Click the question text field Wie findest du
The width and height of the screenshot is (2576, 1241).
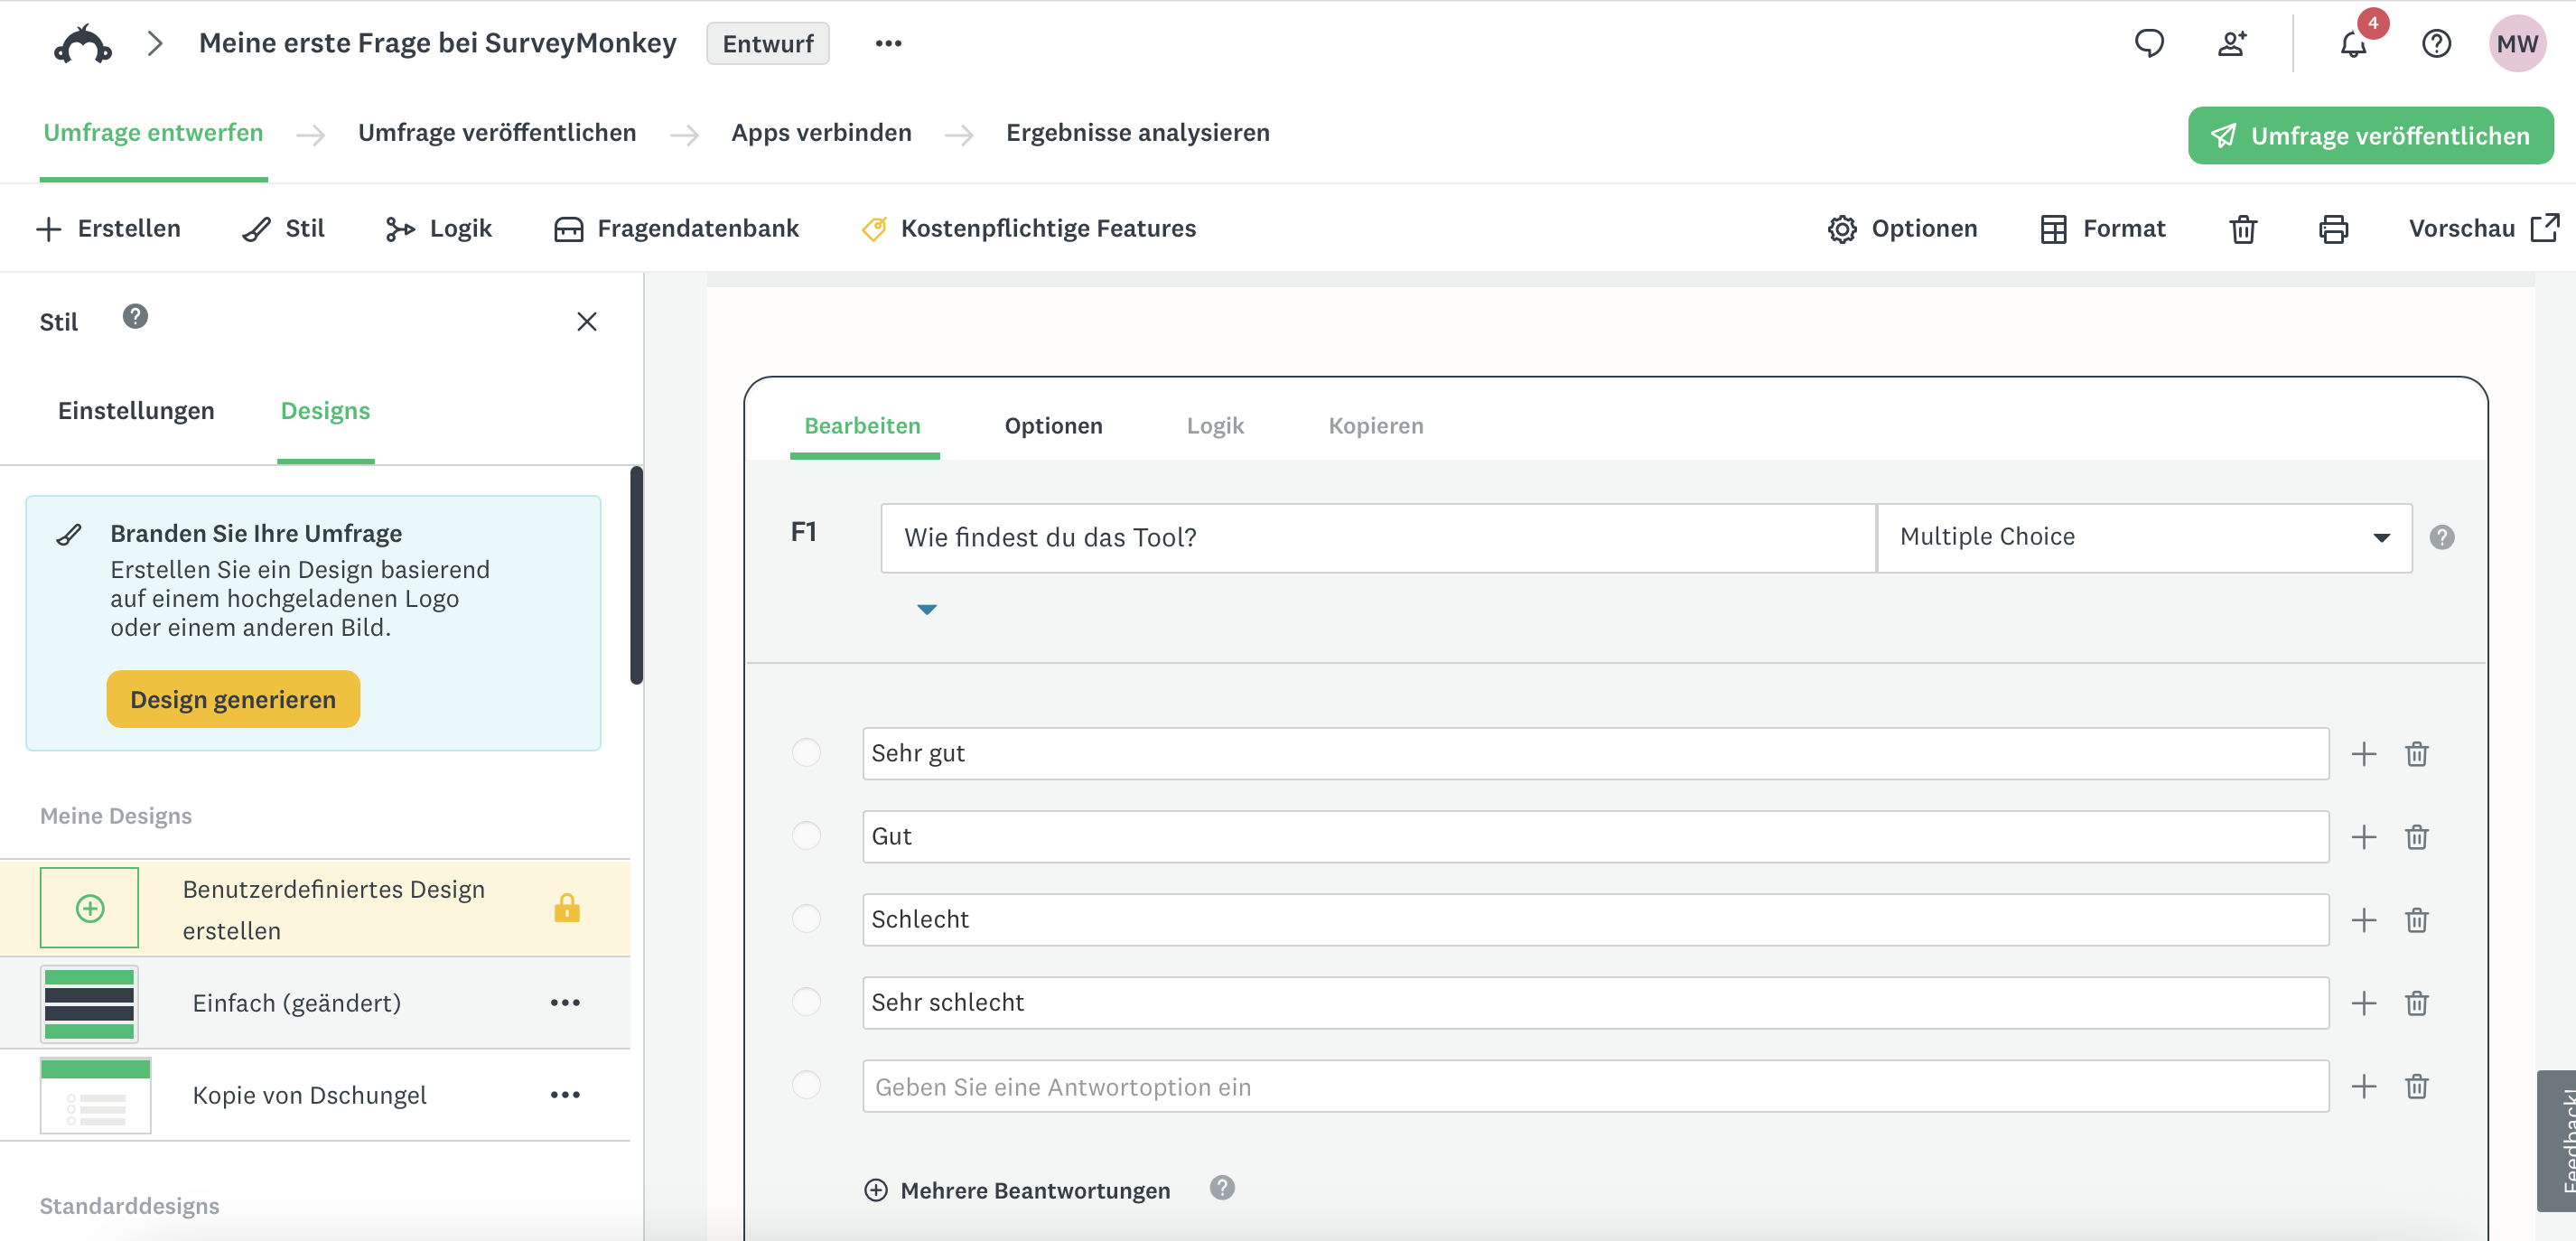[x=1378, y=538]
